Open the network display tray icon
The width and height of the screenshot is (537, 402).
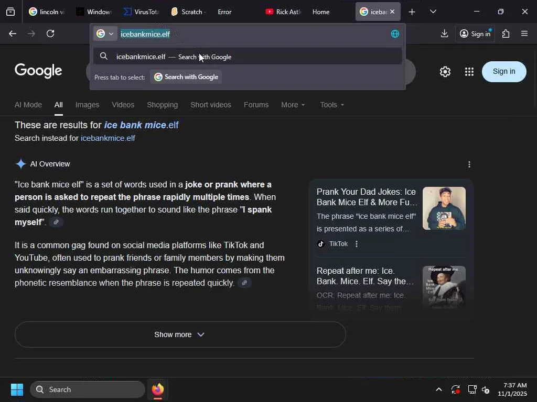click(472, 389)
